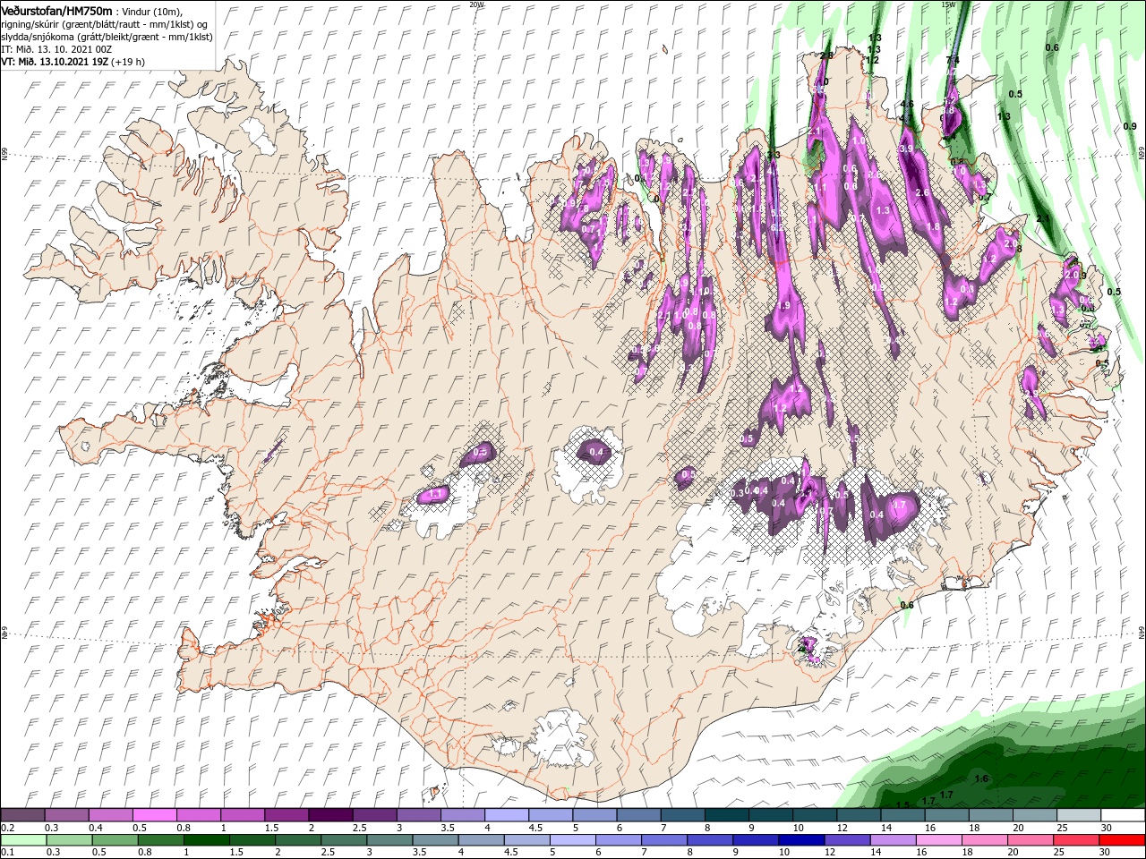This screenshot has width=1146, height=859.
Task: Click the 4.6 precipitation value label
Action: point(907,105)
